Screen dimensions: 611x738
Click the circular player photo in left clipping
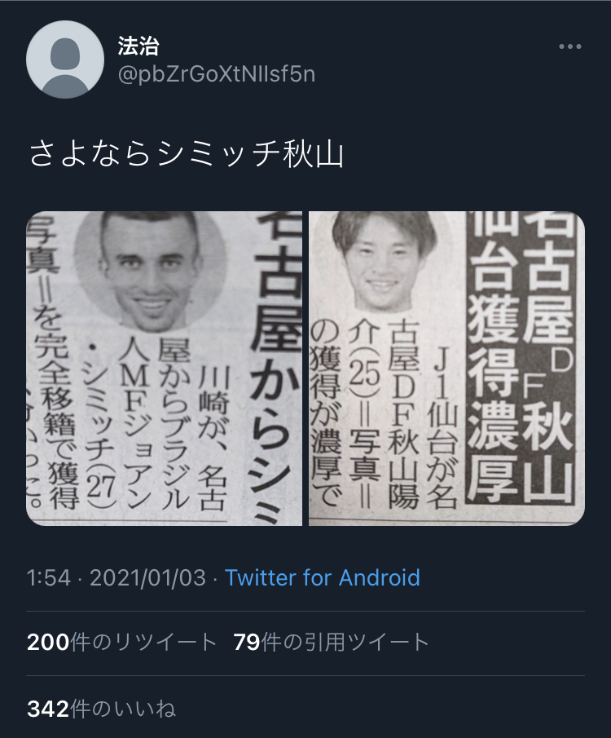pyautogui.click(x=151, y=271)
